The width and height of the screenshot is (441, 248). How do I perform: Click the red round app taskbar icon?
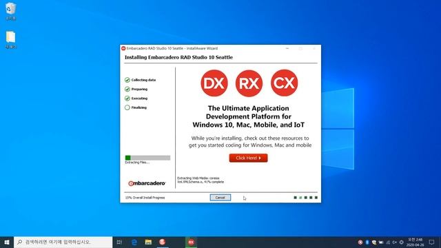(163, 242)
